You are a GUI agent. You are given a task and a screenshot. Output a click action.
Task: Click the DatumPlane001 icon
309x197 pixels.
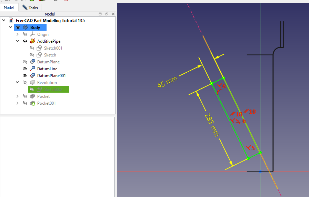(32, 76)
